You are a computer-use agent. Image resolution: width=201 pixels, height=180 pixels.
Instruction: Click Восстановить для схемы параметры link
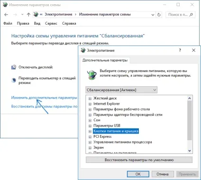[x=44, y=107]
